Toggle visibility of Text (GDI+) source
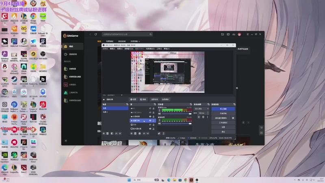This screenshot has height=183, width=325. pos(150,113)
